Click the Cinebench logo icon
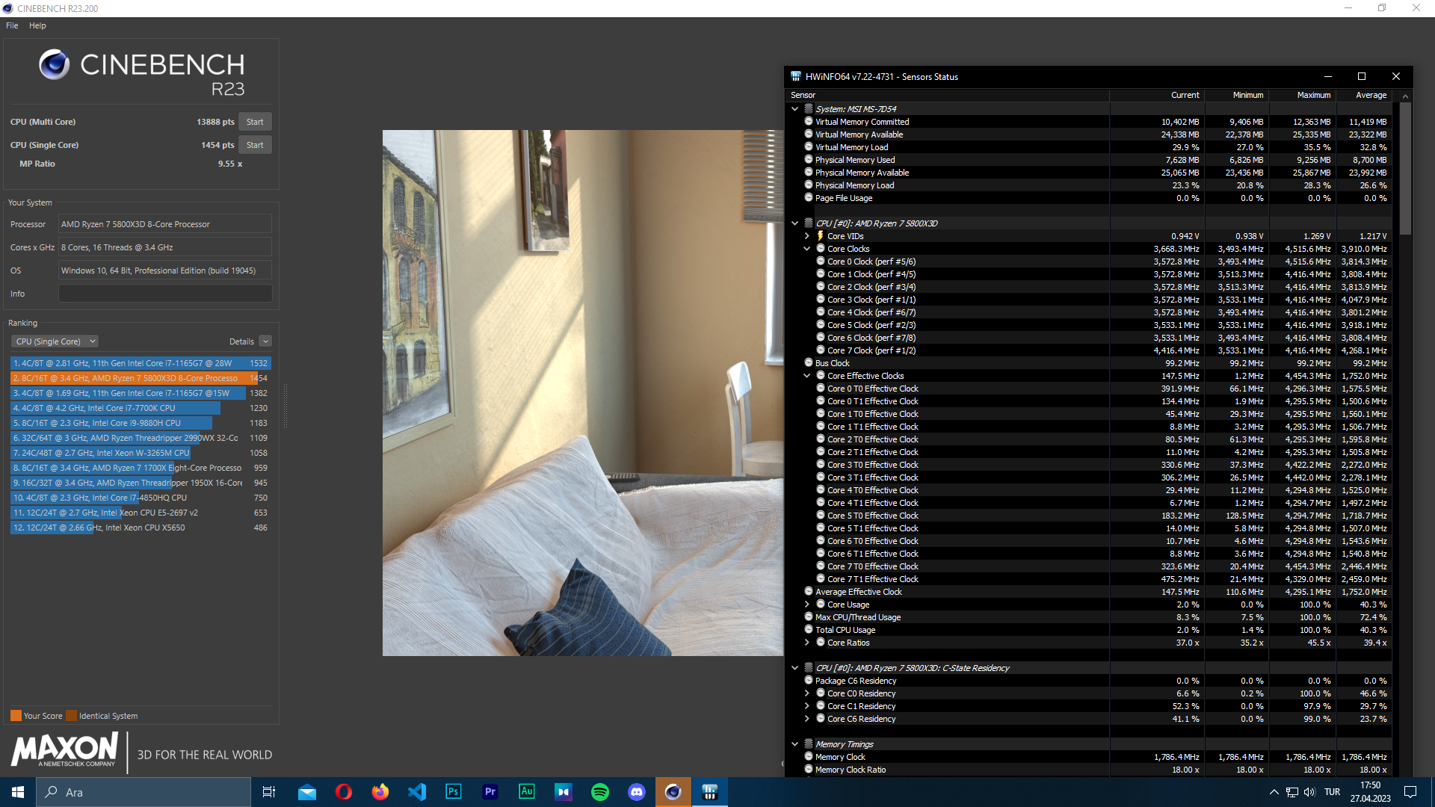This screenshot has width=1435, height=807. pyautogui.click(x=54, y=65)
